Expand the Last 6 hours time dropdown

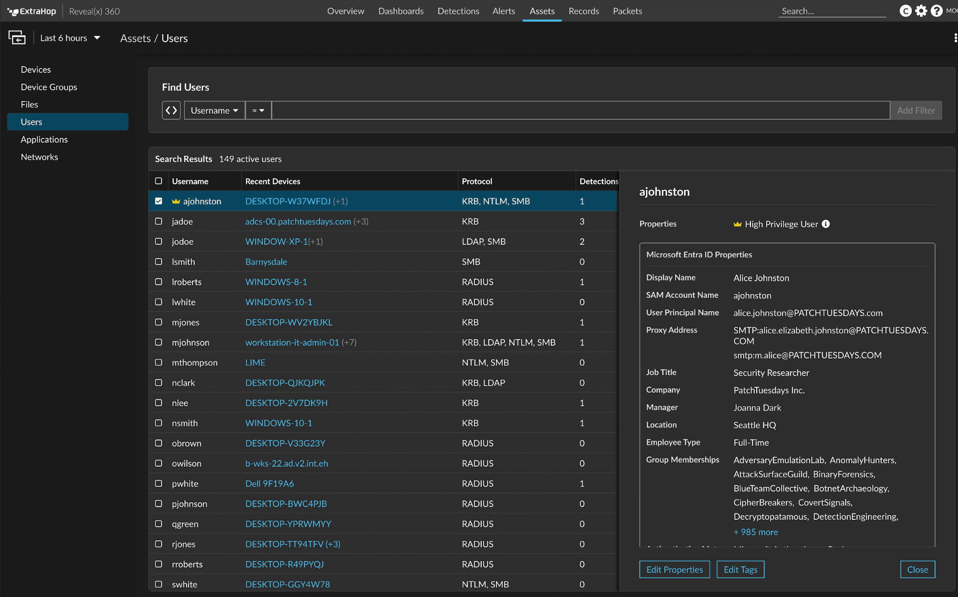(70, 38)
